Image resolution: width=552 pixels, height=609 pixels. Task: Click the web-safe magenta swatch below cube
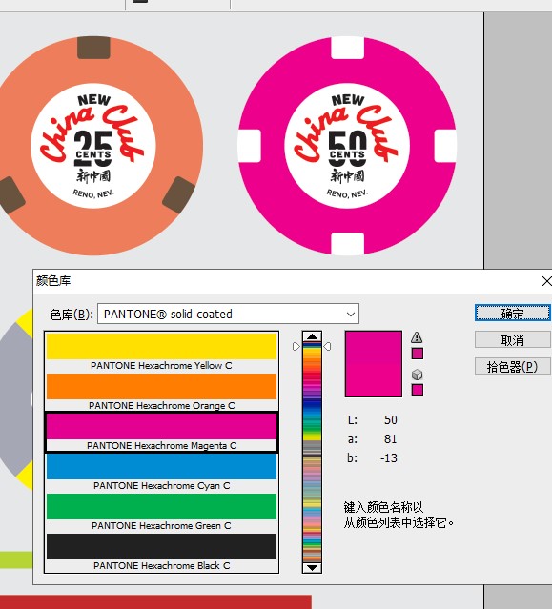point(418,390)
